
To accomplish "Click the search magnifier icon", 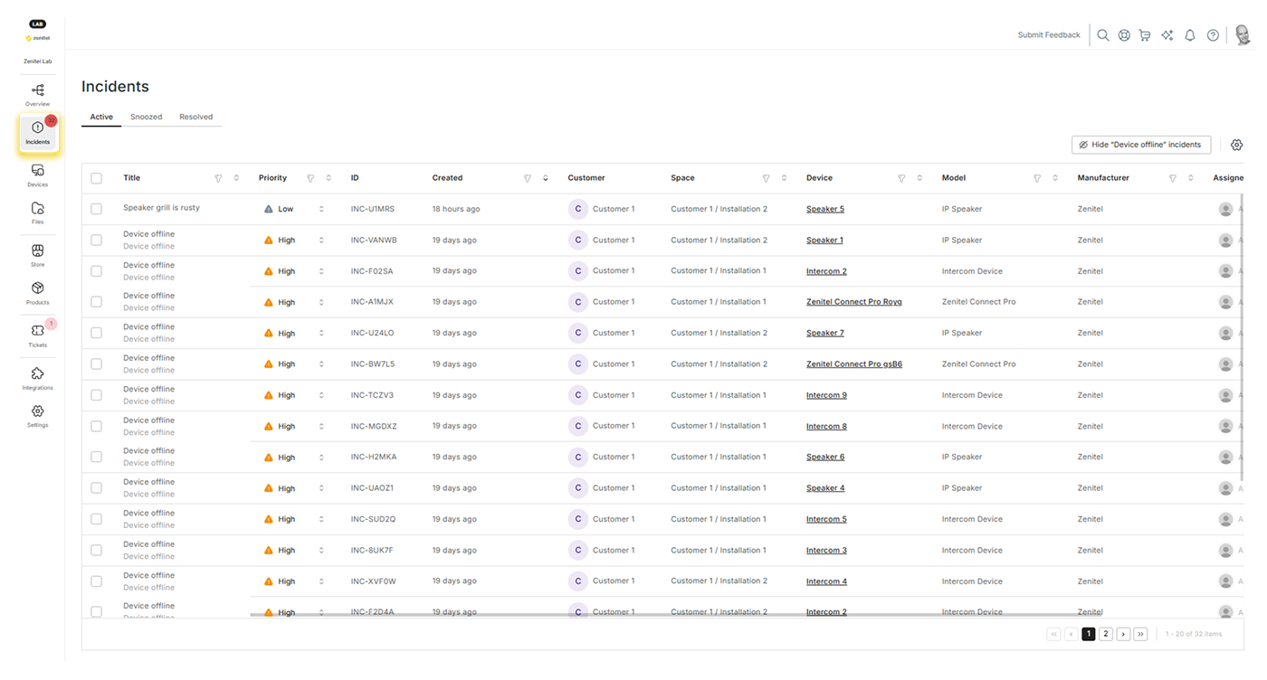I will (x=1103, y=35).
